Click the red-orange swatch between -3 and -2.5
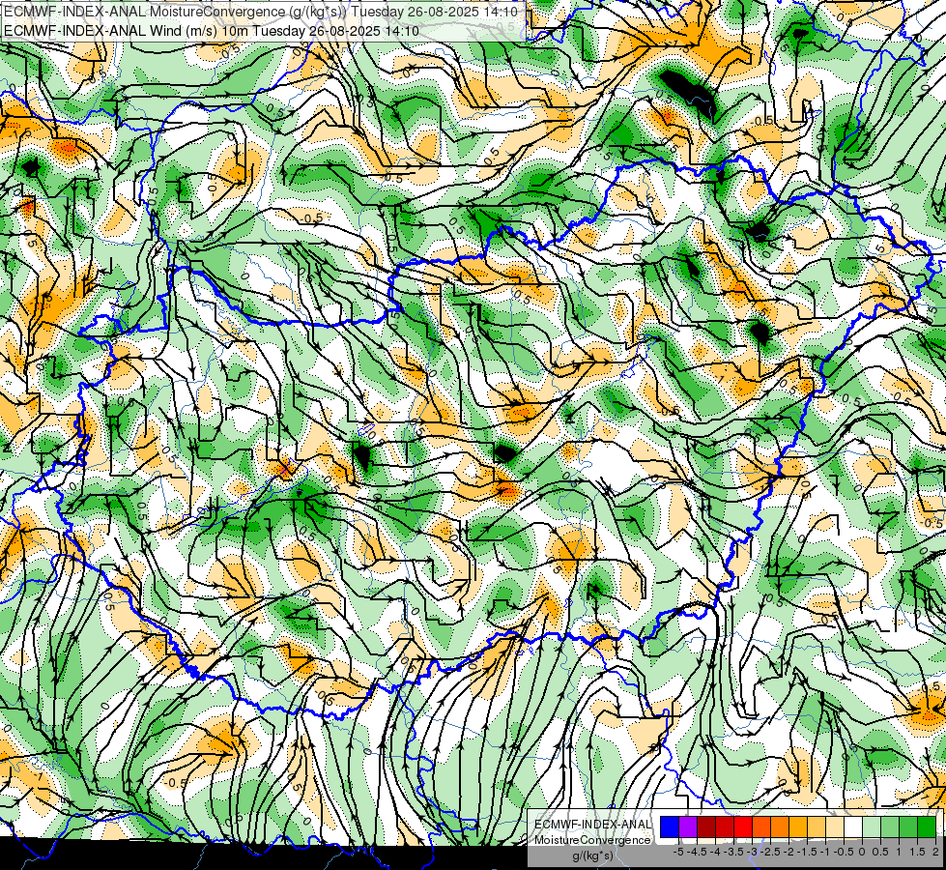This screenshot has width=946, height=870. (x=761, y=826)
